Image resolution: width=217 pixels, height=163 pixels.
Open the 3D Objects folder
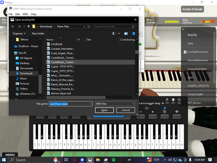pos(24,58)
